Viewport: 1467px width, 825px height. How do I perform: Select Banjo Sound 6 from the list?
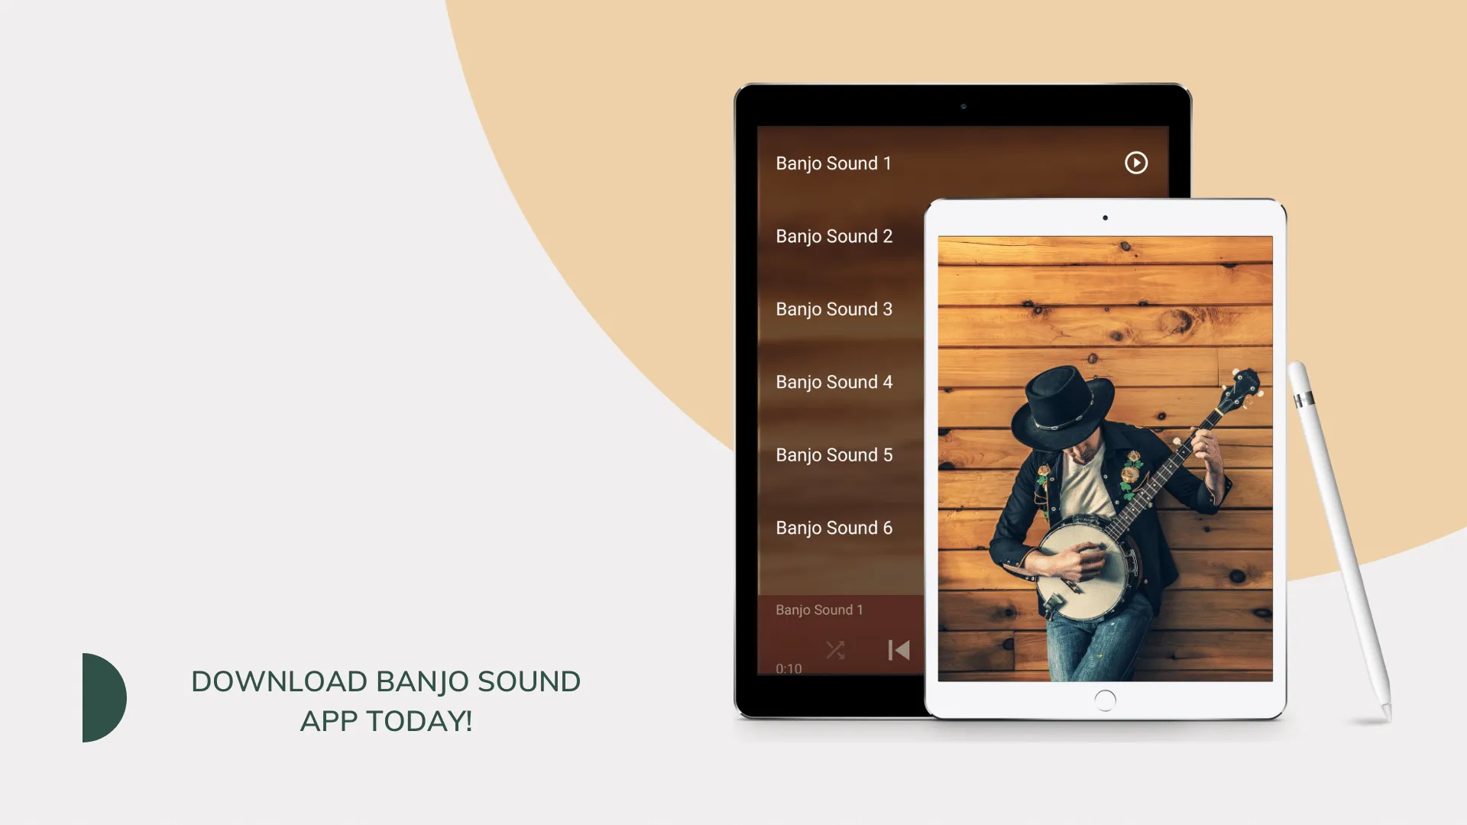tap(834, 527)
